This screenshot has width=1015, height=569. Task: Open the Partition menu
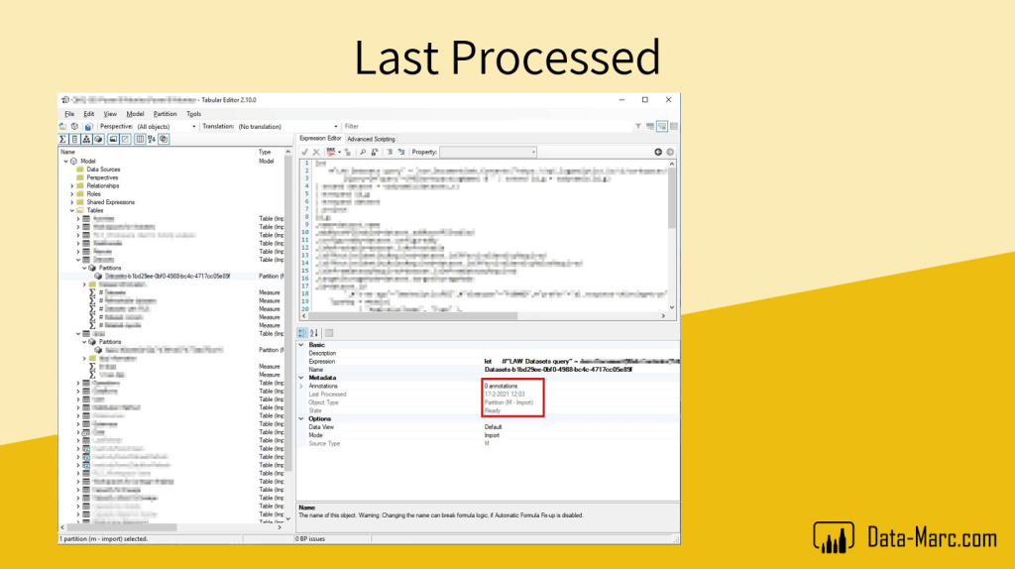tap(165, 114)
